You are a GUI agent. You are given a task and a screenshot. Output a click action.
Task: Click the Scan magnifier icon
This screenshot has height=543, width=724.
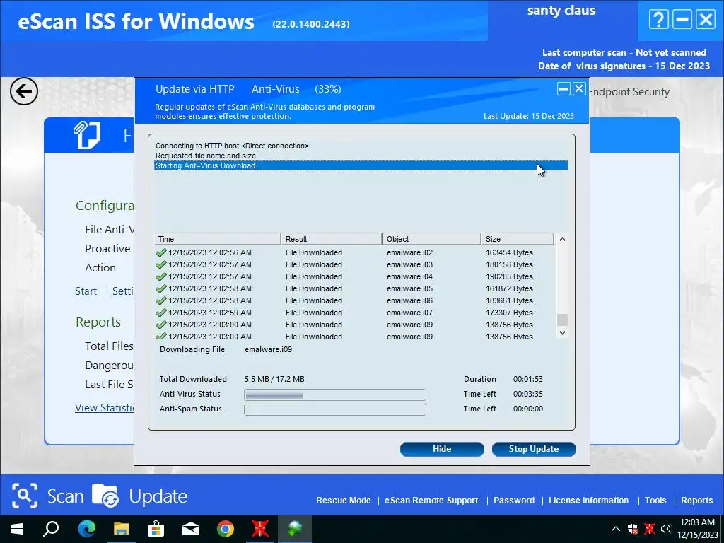click(x=25, y=496)
